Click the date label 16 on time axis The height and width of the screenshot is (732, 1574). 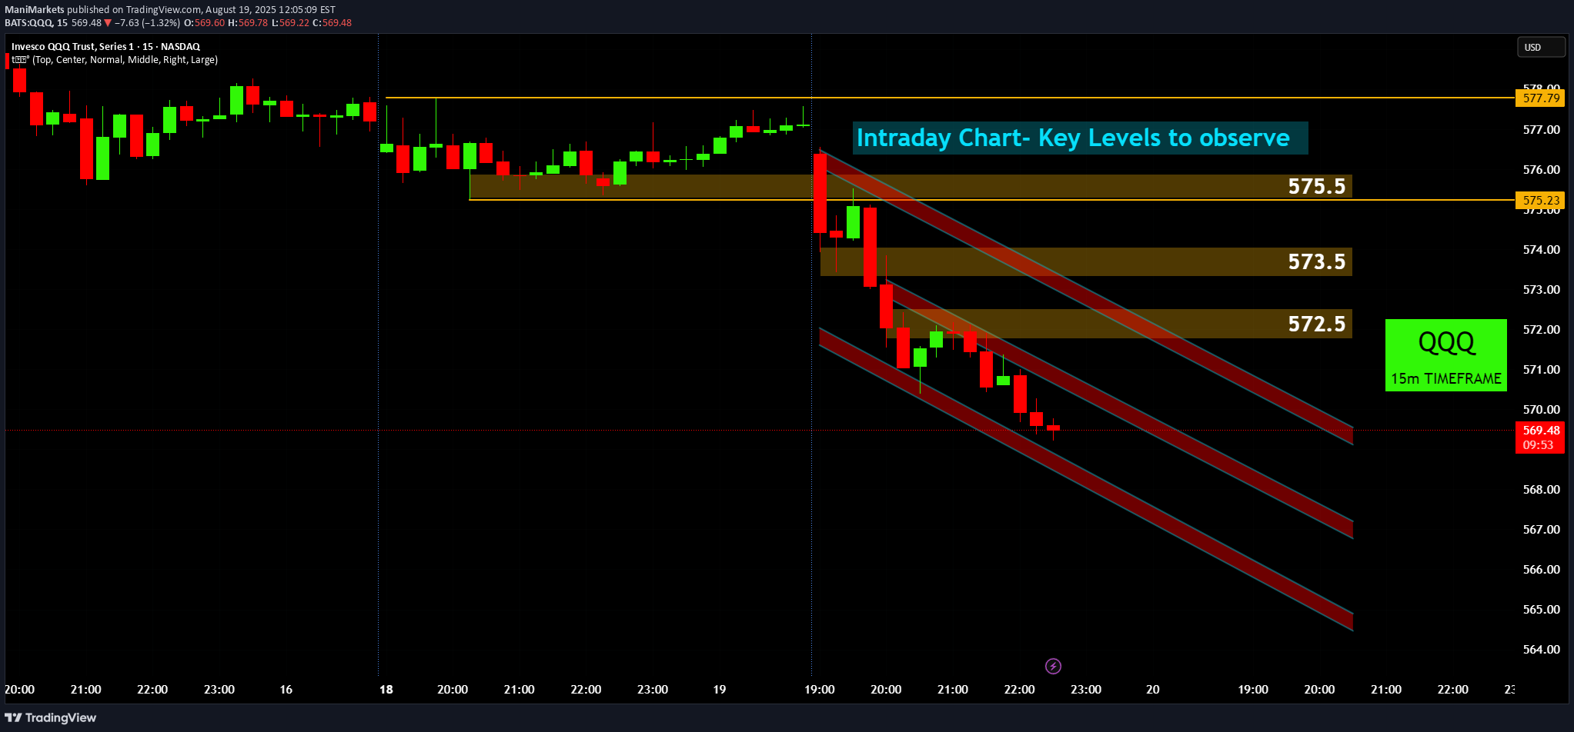coord(286,690)
